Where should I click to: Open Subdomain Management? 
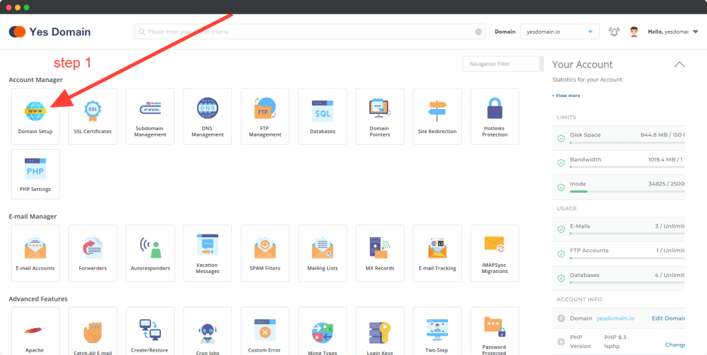click(x=150, y=116)
